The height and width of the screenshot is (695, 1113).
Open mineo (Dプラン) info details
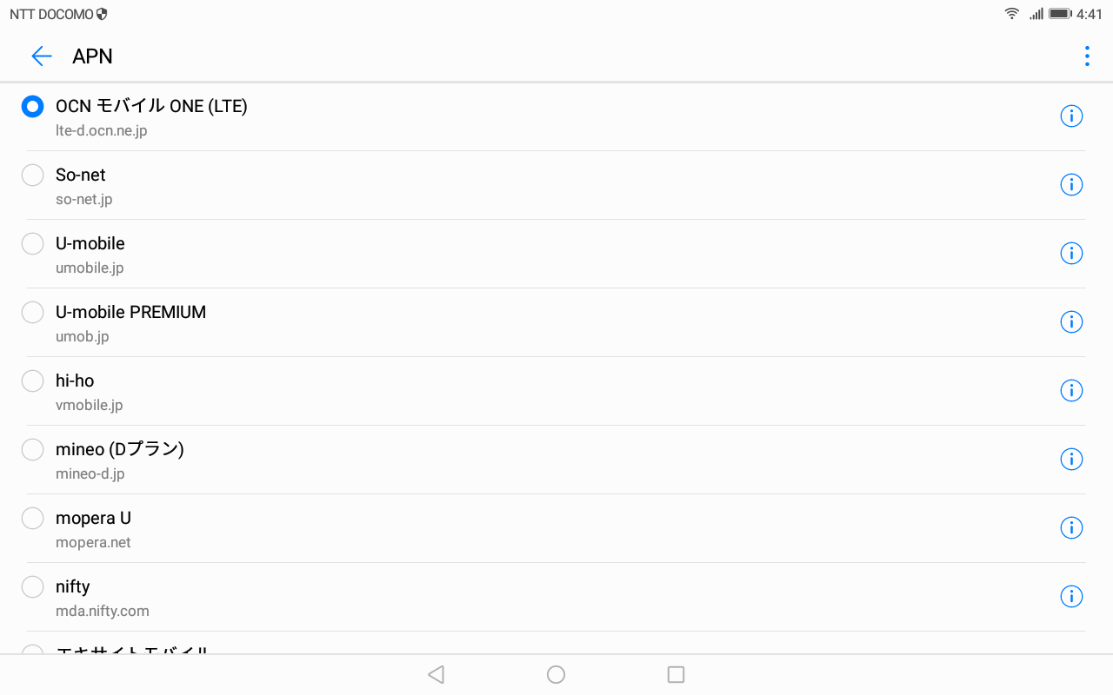1071,460
